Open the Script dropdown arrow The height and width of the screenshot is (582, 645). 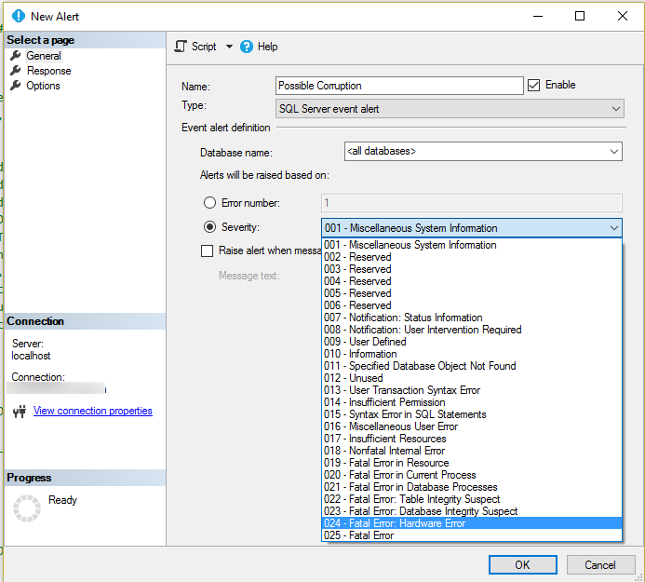(229, 47)
